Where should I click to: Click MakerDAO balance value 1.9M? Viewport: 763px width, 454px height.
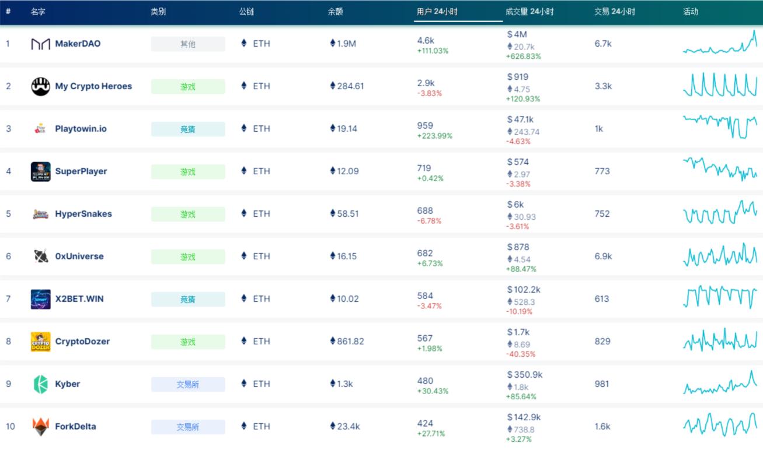pyautogui.click(x=343, y=44)
